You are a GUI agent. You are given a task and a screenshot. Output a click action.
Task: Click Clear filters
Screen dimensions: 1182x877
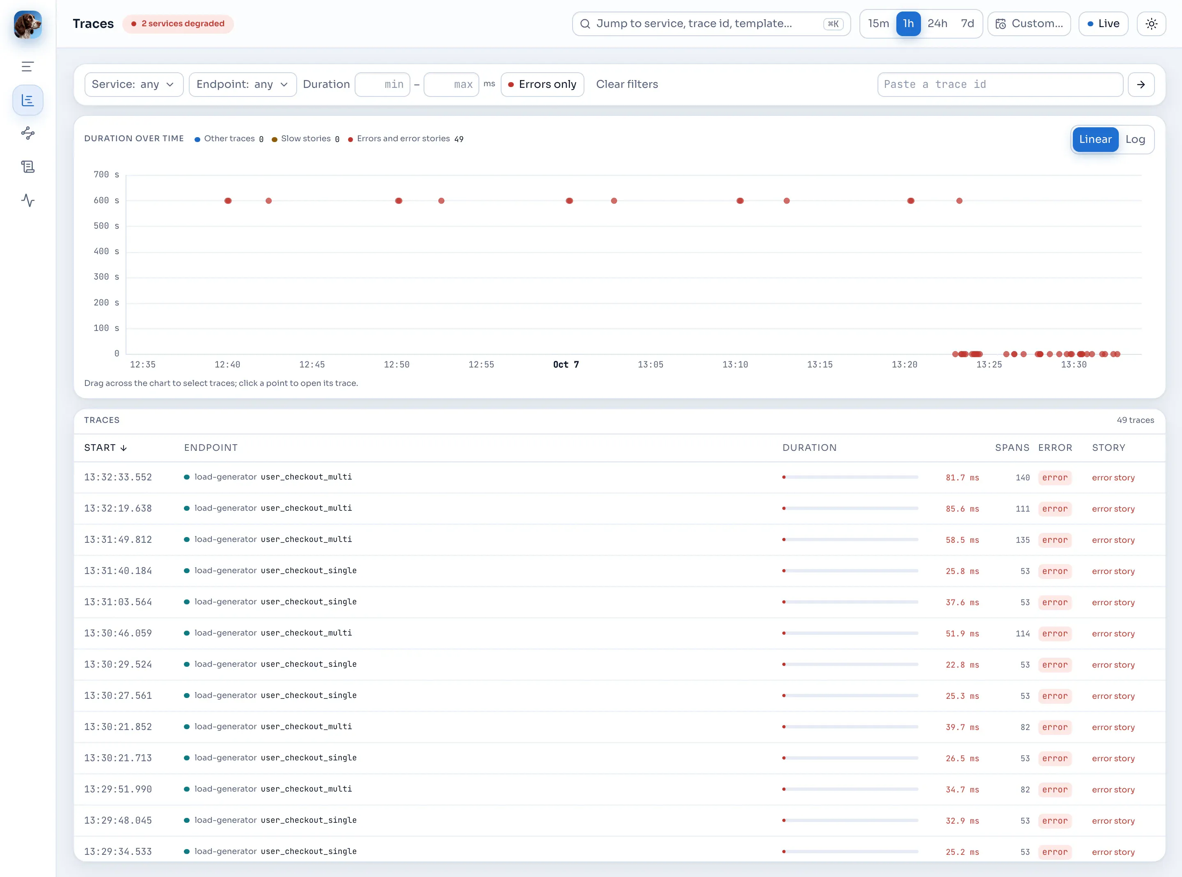click(x=627, y=85)
